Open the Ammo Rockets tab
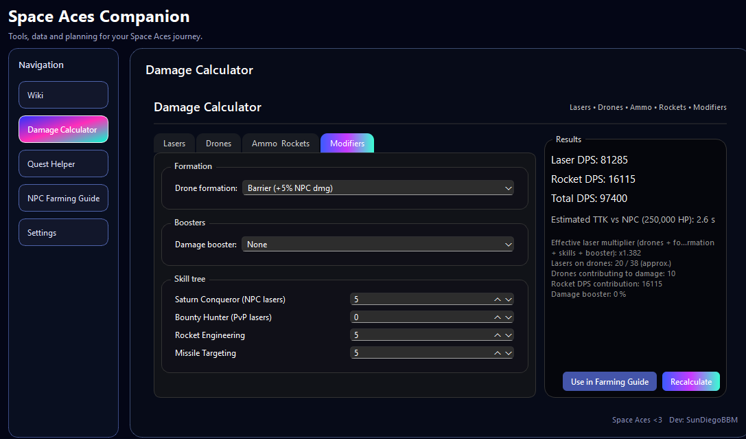This screenshot has width=746, height=439. click(x=279, y=143)
